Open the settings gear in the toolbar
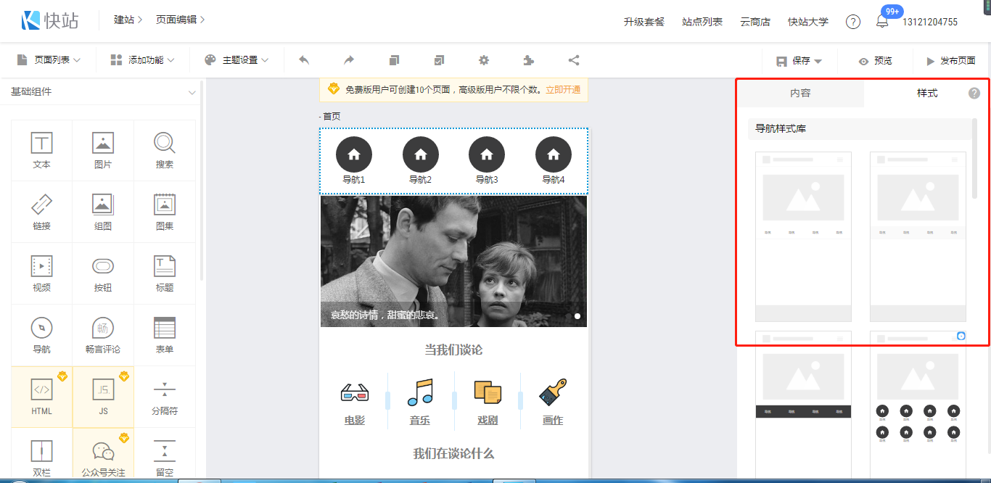 point(484,60)
